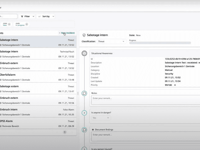Click the location pin on Überfallalarm row
This screenshot has height=150, width=200.
(1, 80)
